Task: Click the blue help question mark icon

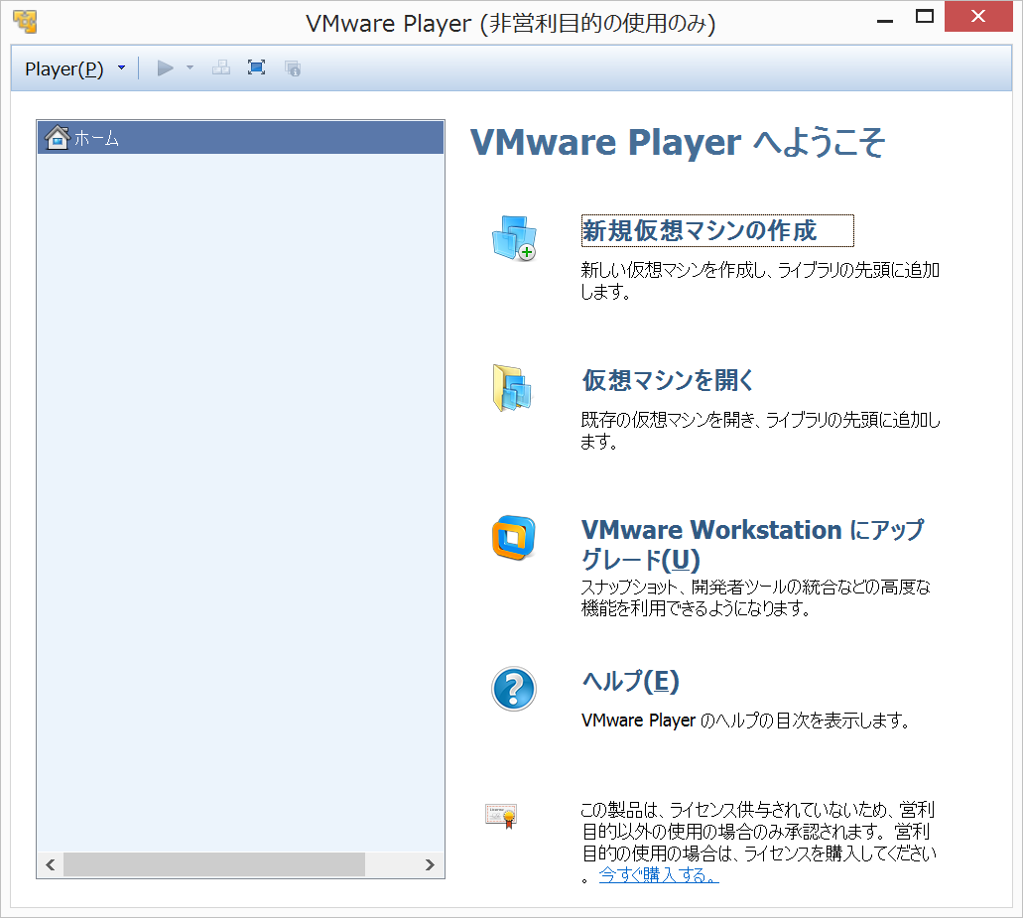Action: (x=514, y=689)
